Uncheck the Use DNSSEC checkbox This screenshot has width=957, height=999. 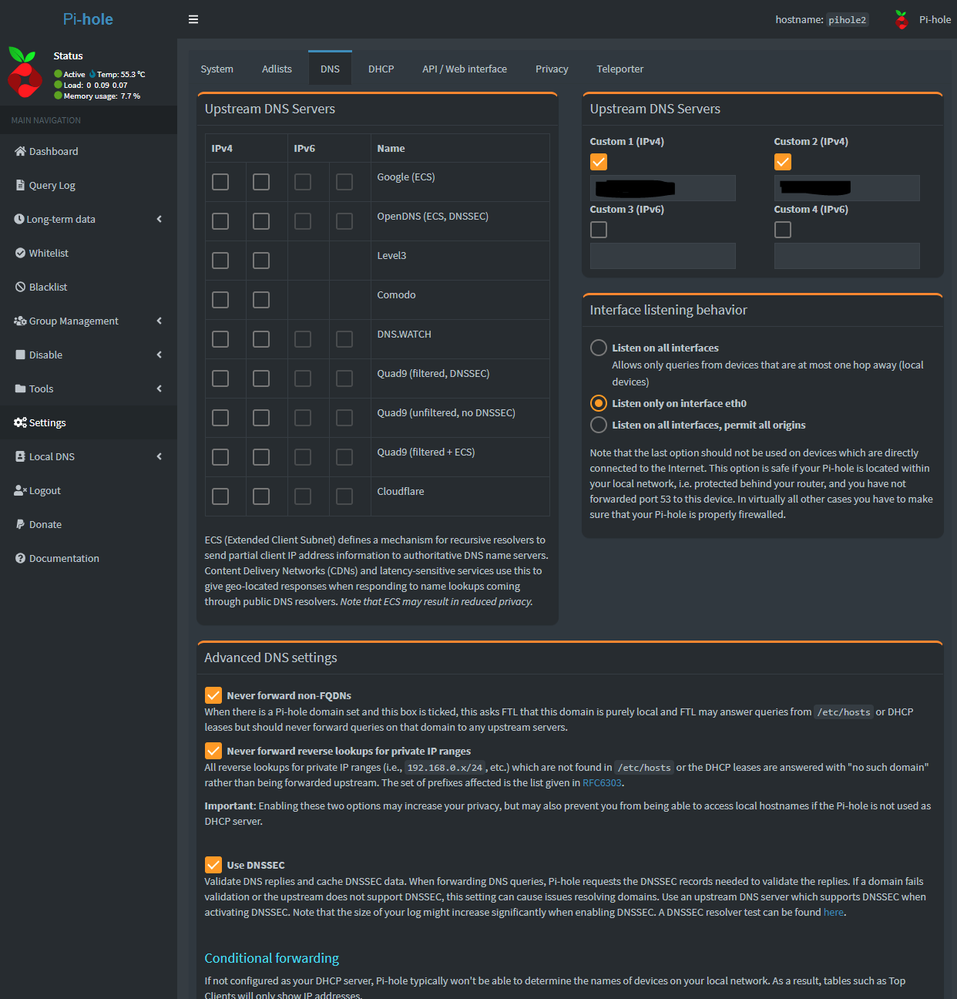click(213, 865)
